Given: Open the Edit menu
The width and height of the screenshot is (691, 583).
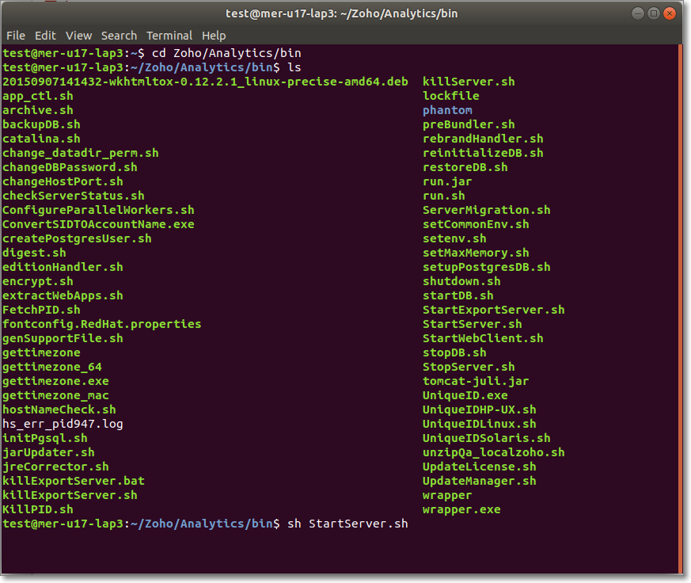Looking at the screenshot, I should click(45, 36).
